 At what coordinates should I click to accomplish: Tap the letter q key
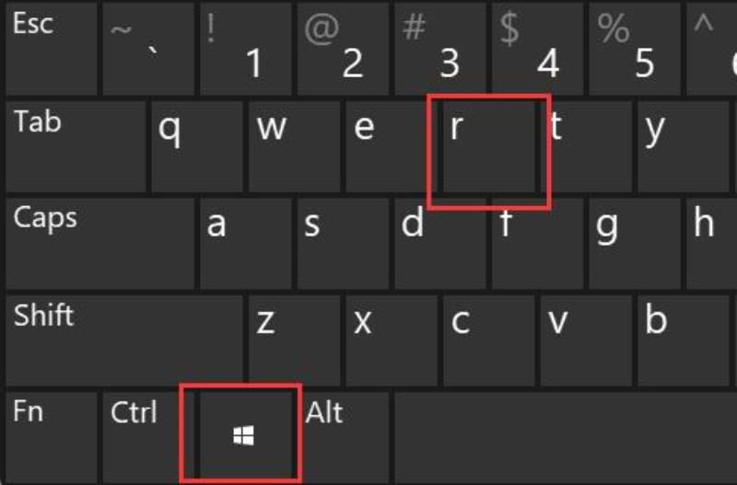click(x=197, y=146)
